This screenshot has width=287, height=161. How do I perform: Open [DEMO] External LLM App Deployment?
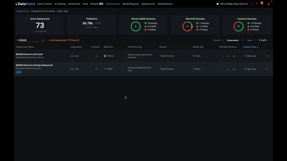pos(34,65)
